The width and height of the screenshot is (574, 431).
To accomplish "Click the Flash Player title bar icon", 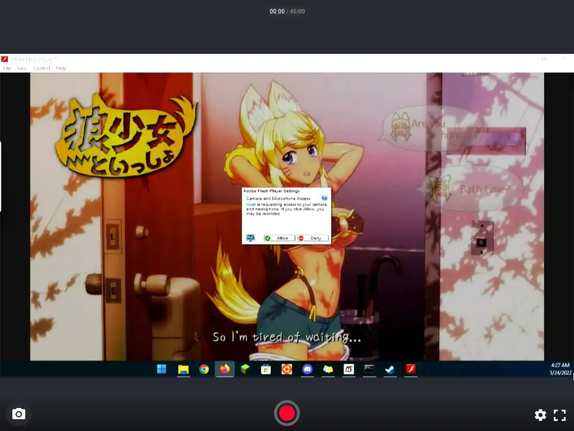I will [x=4, y=59].
